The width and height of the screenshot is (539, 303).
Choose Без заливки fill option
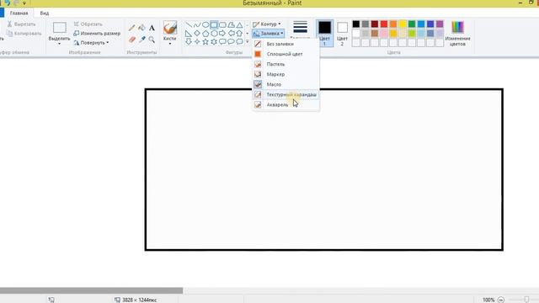tap(286, 44)
